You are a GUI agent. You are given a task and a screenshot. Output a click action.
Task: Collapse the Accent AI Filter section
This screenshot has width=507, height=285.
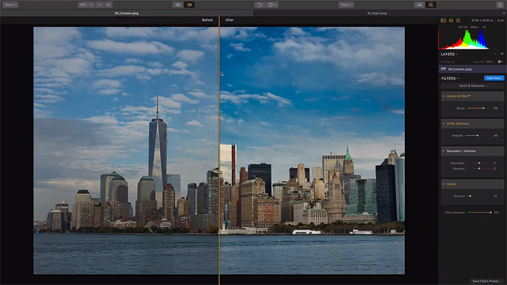click(444, 97)
